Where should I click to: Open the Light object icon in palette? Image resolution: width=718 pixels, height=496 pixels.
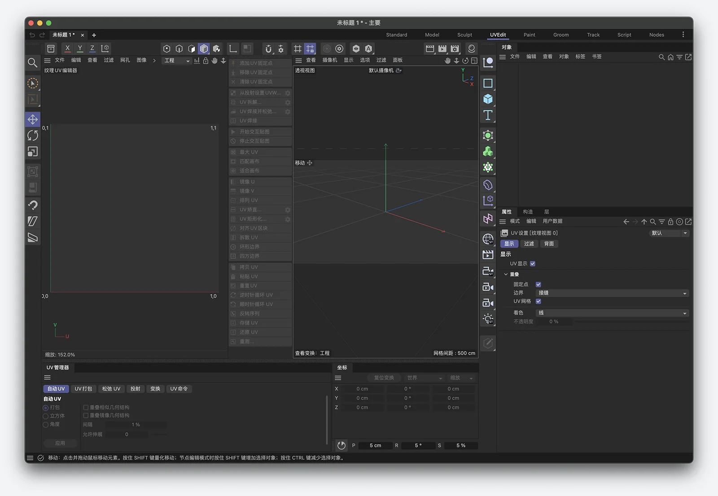[488, 319]
